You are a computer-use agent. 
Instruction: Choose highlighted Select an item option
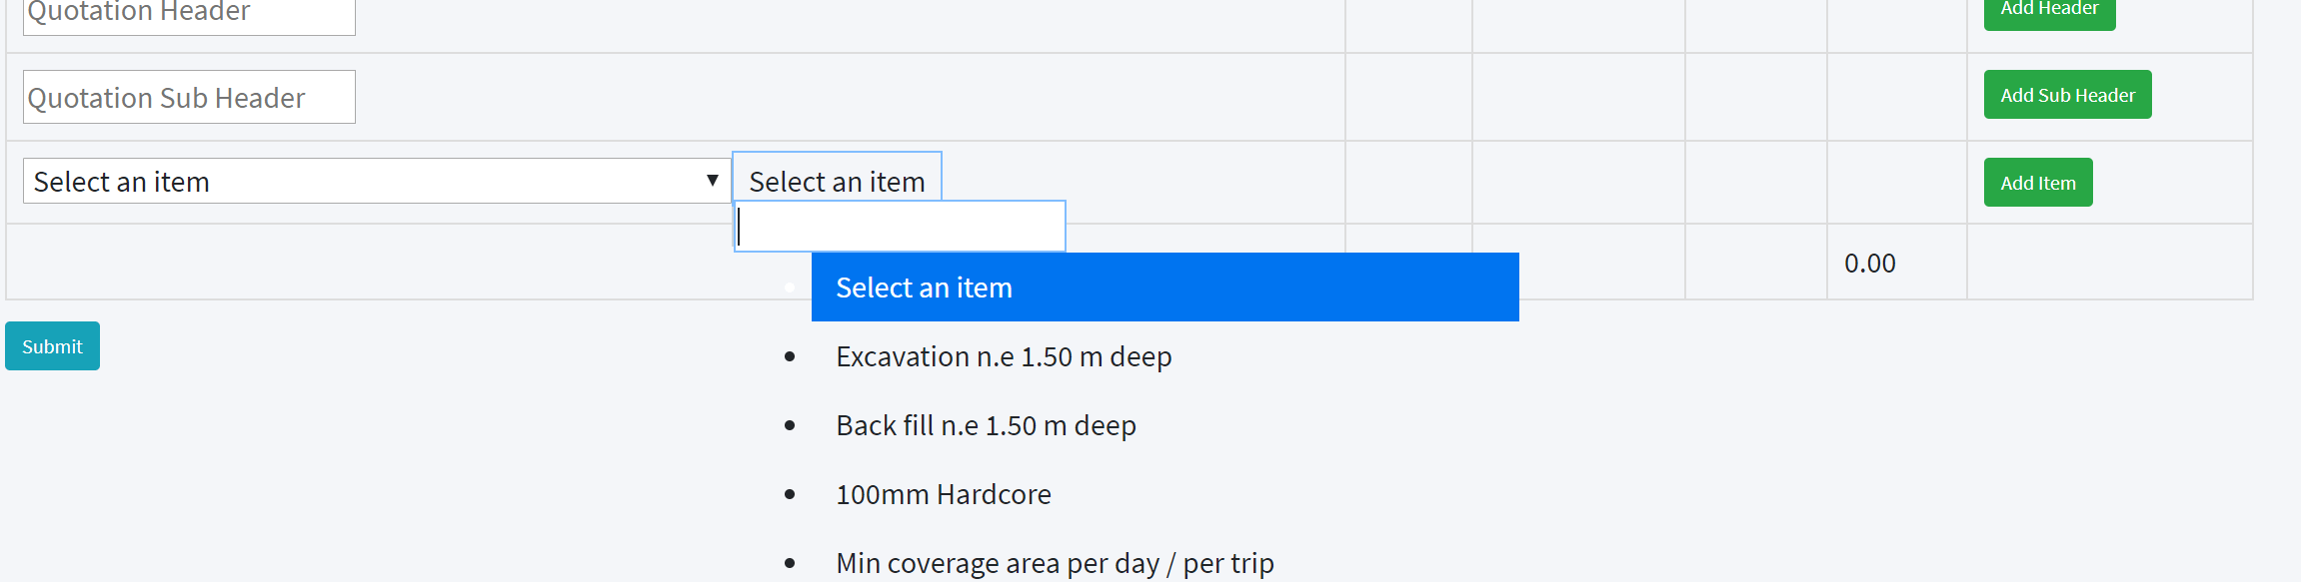click(x=1164, y=288)
